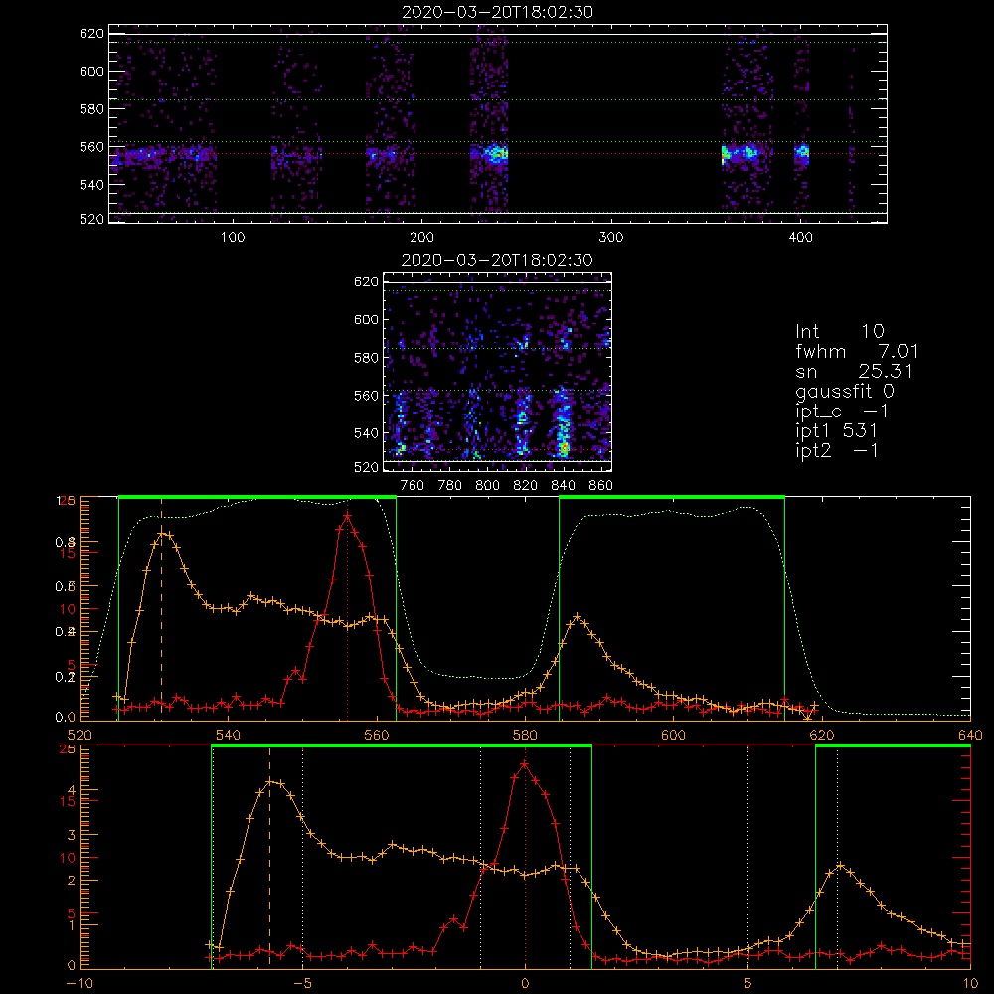The image size is (994, 994).
Task: Click x-axis label 840 of zoomed spectrogram
Action: (563, 486)
